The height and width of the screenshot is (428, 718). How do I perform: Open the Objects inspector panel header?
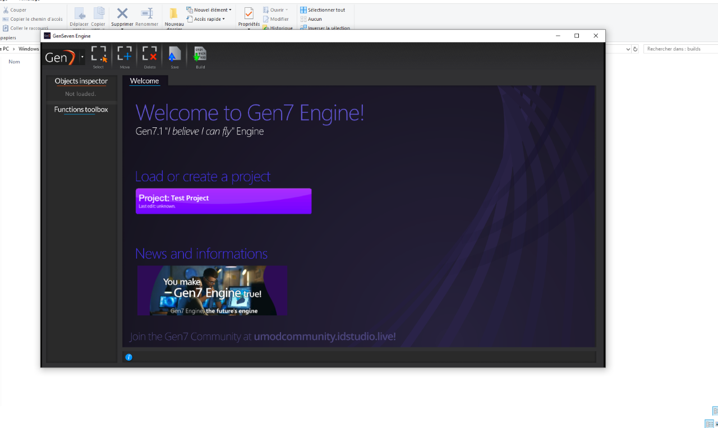click(x=81, y=81)
